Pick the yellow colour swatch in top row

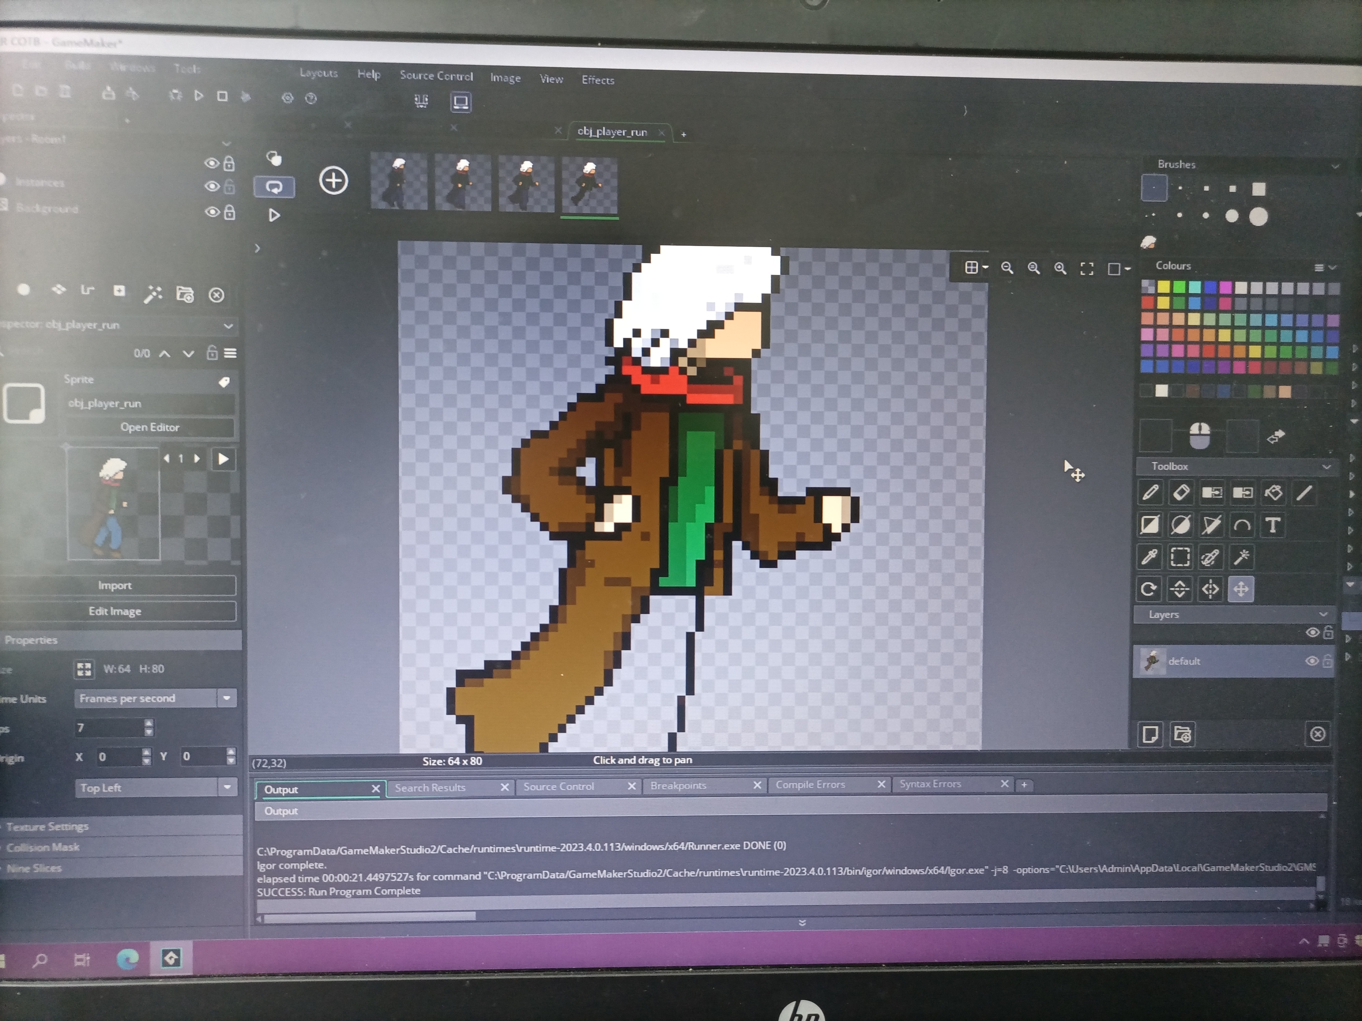coord(1162,287)
